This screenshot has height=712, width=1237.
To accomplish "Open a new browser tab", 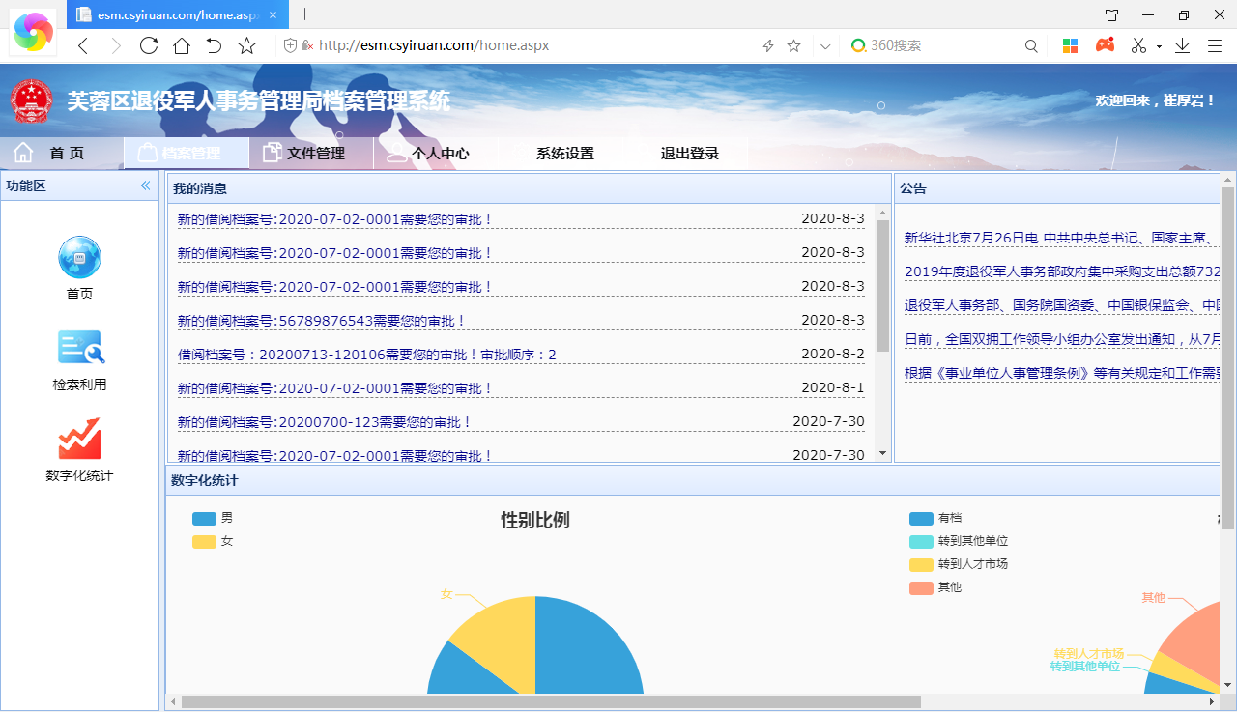I will tap(304, 14).
